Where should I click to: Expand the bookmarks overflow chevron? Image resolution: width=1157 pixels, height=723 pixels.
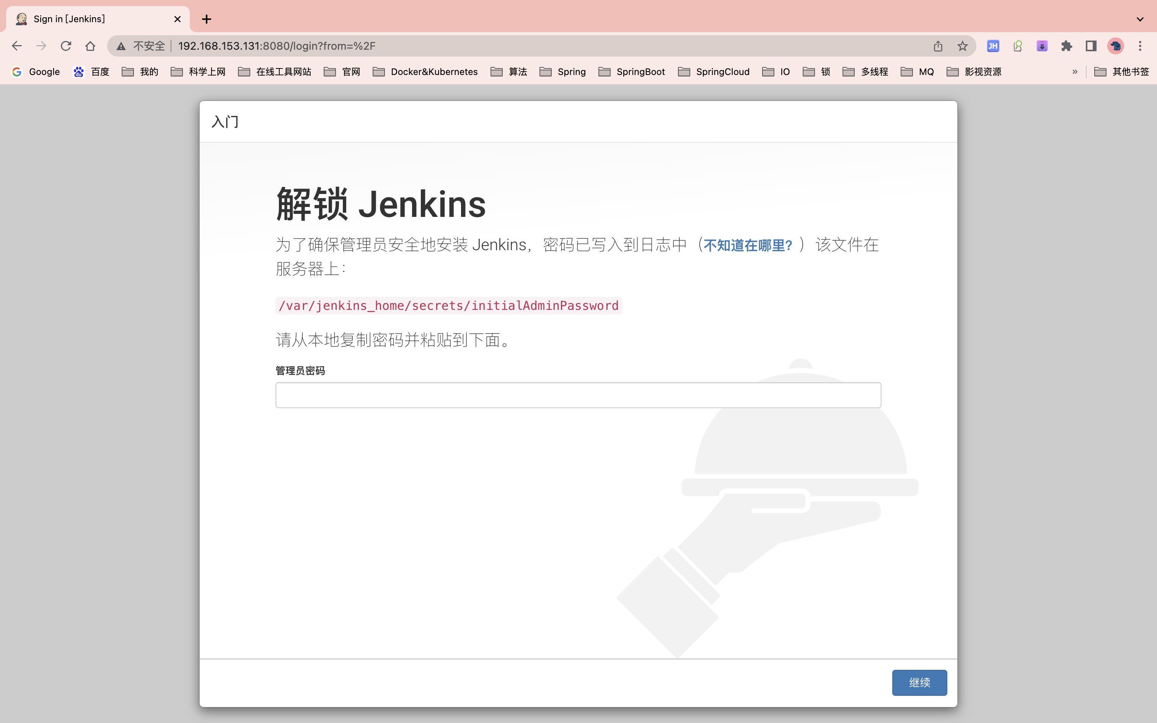click(1075, 72)
